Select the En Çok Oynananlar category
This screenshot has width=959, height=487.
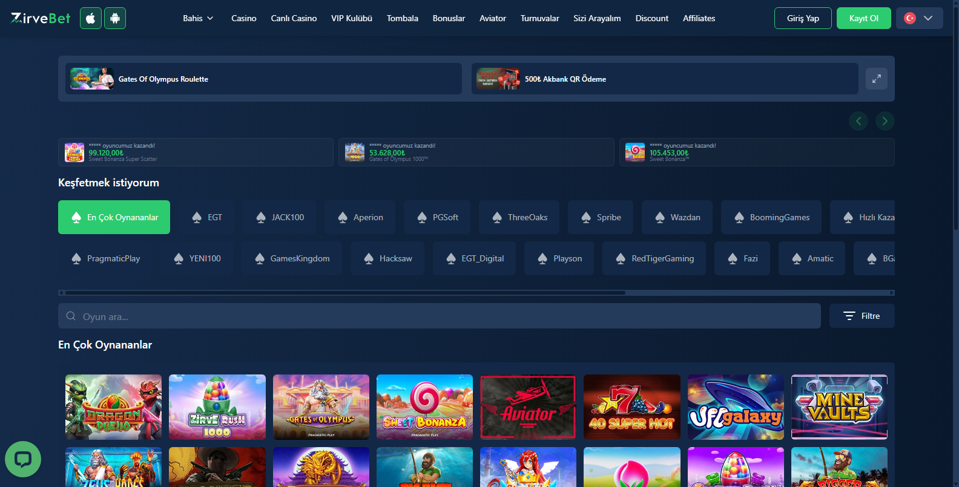(114, 217)
